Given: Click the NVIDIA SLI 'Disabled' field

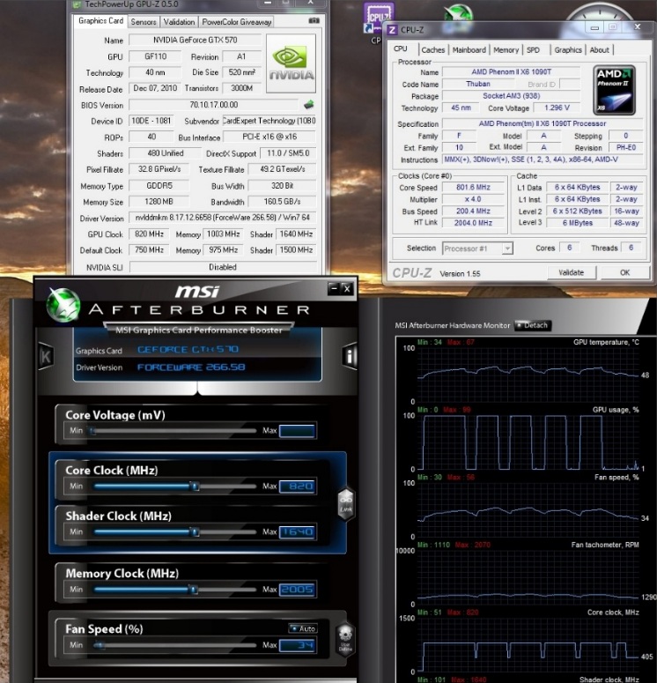Looking at the screenshot, I should 223,267.
